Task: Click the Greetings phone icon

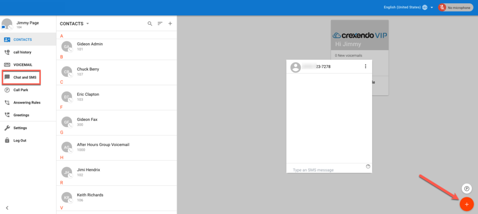Action: (7, 115)
